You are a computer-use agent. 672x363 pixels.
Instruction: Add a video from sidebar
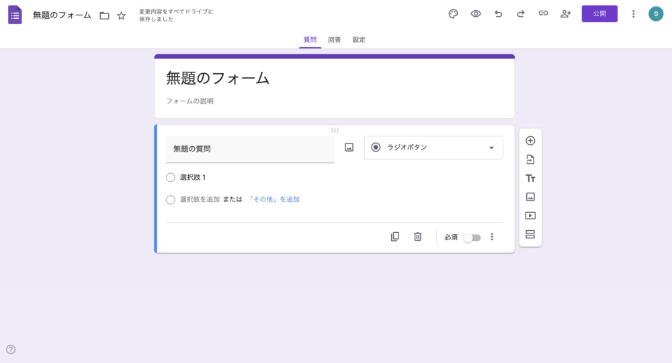point(530,216)
